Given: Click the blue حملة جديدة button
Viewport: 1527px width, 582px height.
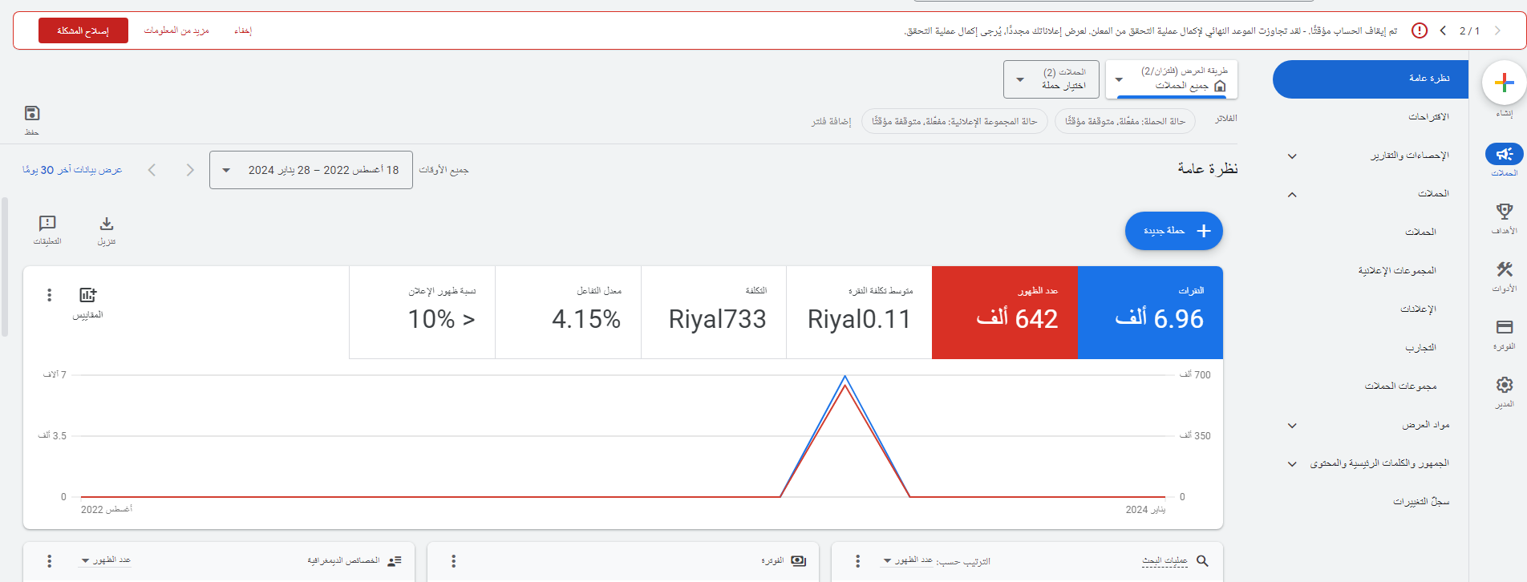Looking at the screenshot, I should click(x=1174, y=231).
